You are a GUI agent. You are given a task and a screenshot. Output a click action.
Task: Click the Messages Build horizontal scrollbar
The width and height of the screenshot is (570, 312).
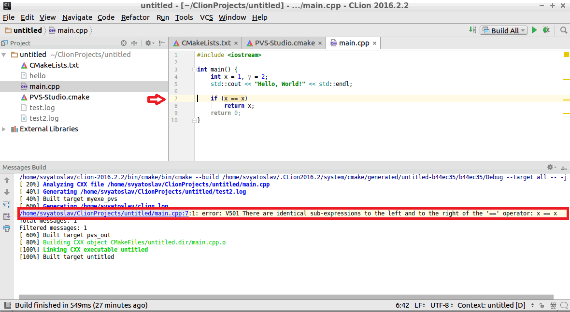point(286,297)
